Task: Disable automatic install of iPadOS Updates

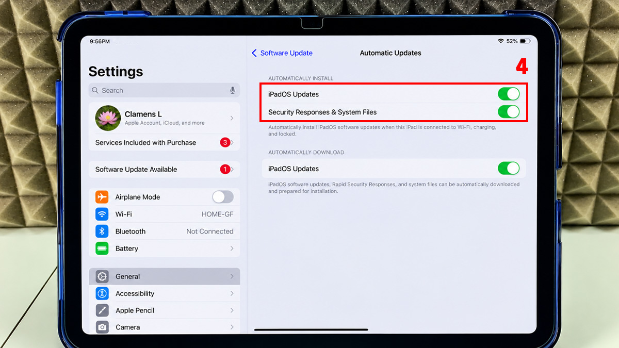Action: (x=509, y=94)
